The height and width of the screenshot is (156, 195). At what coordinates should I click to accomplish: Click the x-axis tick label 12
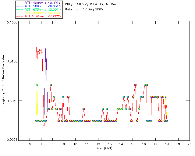(98, 144)
